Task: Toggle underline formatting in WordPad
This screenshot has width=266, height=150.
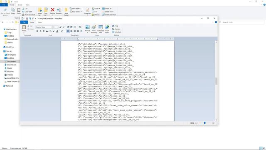Action: [44, 31]
